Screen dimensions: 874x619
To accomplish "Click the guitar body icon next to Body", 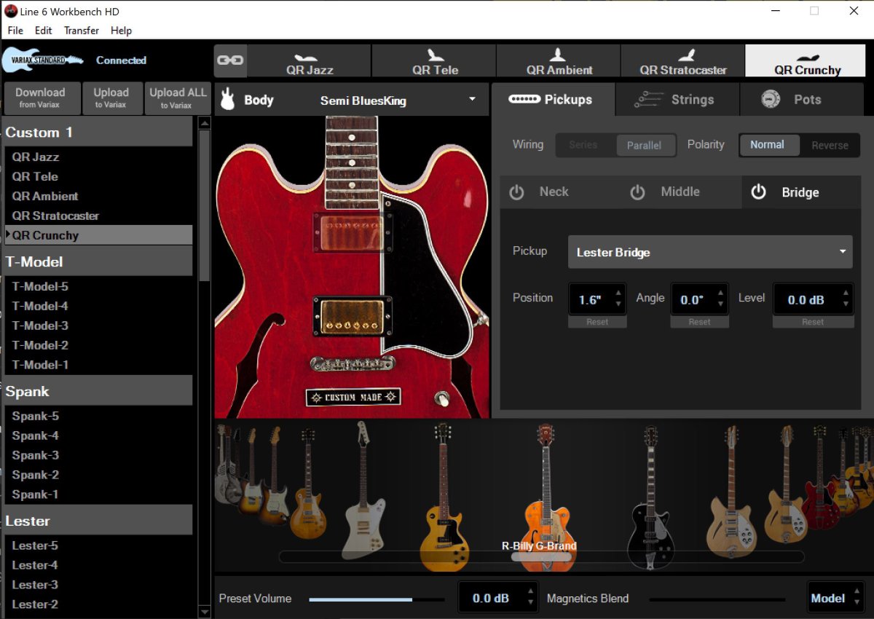I will coord(227,100).
